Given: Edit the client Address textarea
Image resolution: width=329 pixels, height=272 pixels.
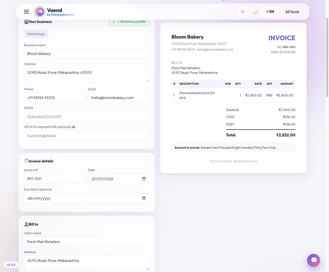Looking at the screenshot, I should 87,263.
